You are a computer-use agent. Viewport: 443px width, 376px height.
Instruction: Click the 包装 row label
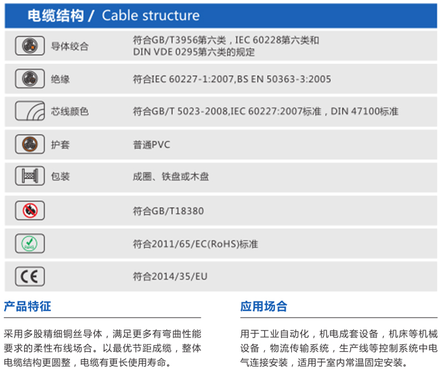point(60,177)
